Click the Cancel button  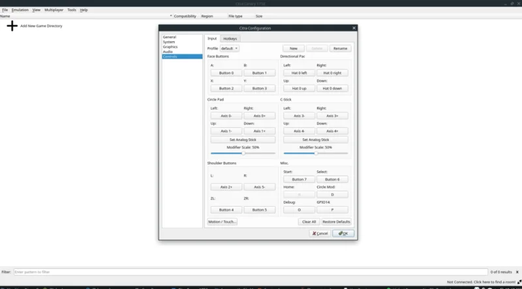tap(320, 234)
